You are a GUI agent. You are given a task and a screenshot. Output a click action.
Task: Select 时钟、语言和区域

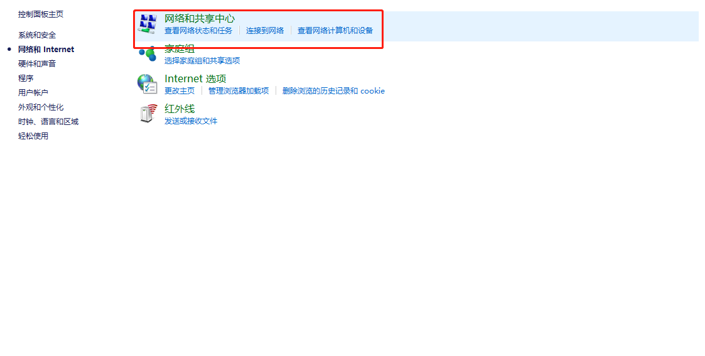pos(48,121)
